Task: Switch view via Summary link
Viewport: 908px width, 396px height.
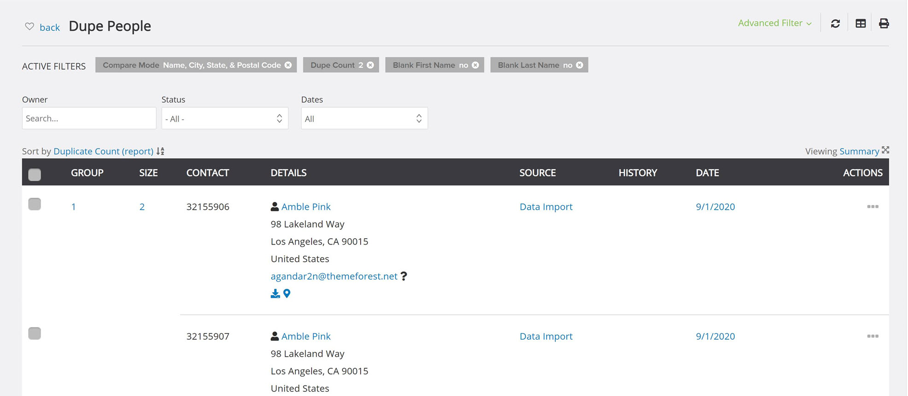Action: 859,151
